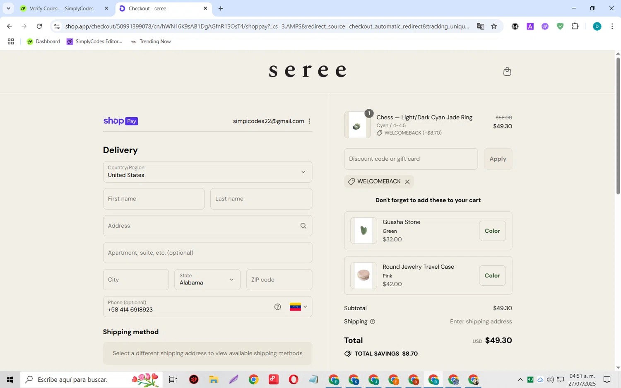Open the Windows Start menu
The image size is (621, 388).
click(x=10, y=379)
